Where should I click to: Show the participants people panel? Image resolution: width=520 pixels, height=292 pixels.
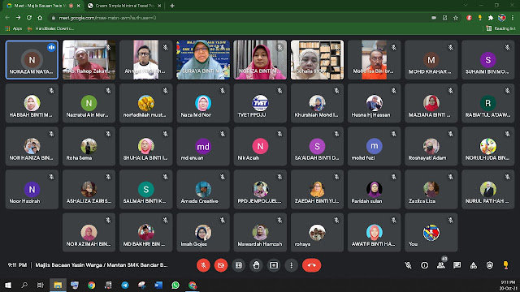[440, 265]
